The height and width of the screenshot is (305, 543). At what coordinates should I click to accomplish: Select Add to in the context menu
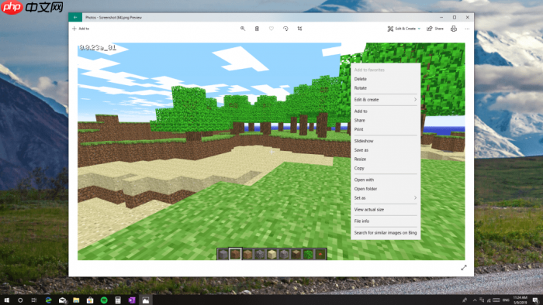click(386, 111)
